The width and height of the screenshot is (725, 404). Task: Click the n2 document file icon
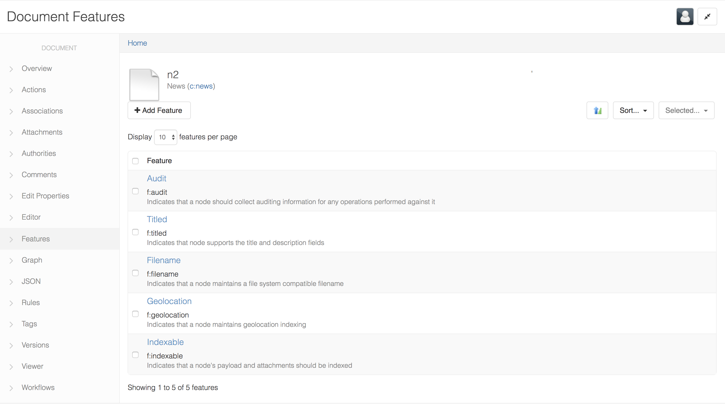click(144, 85)
